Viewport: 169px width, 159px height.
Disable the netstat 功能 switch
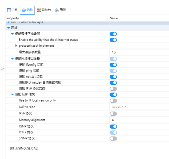pyautogui.click(x=113, y=77)
